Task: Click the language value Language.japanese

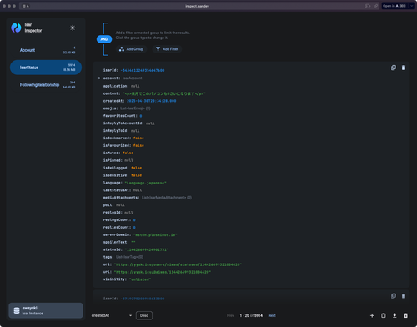Action: pyautogui.click(x=145, y=183)
